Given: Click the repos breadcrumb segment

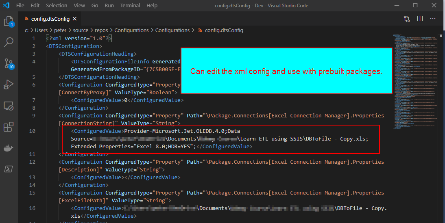Looking at the screenshot, I should 101,30.
